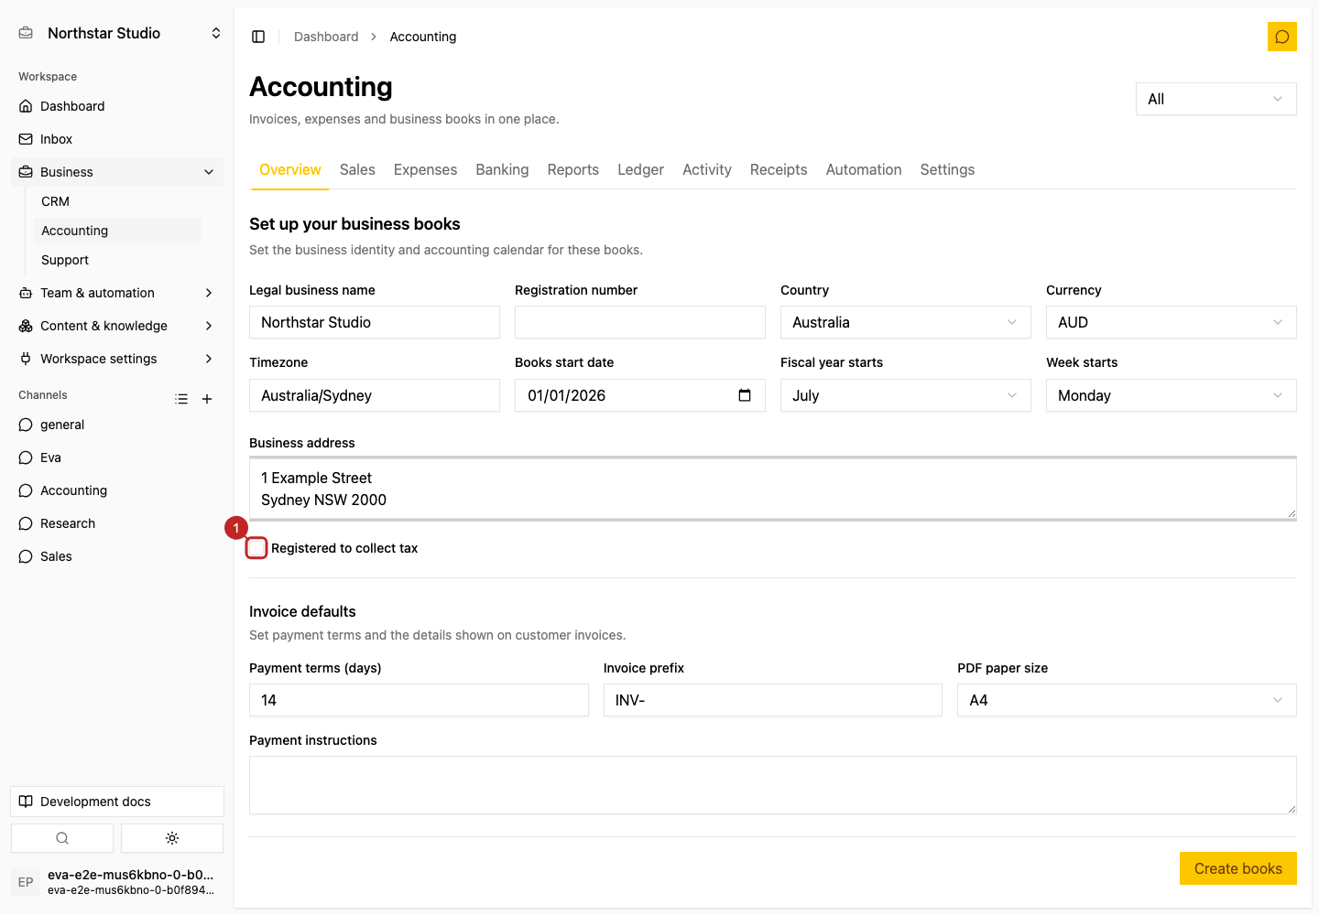Screen dimensions: 1319x915
Task: Open the PDF paper size dropdown
Action: [1127, 700]
